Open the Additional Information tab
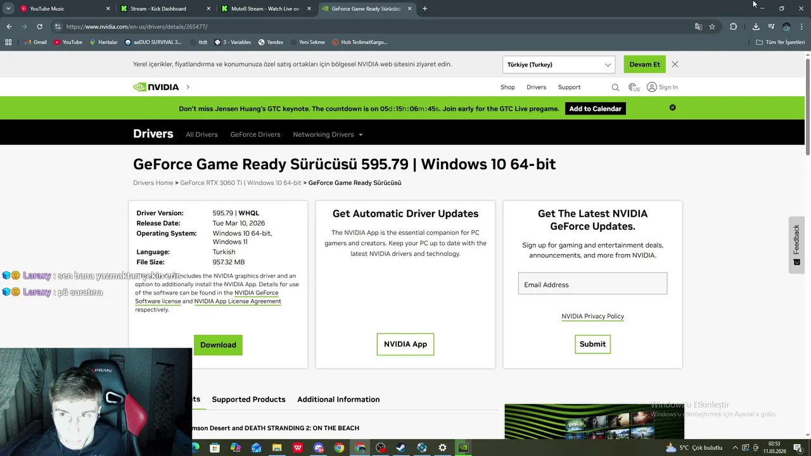 338,400
